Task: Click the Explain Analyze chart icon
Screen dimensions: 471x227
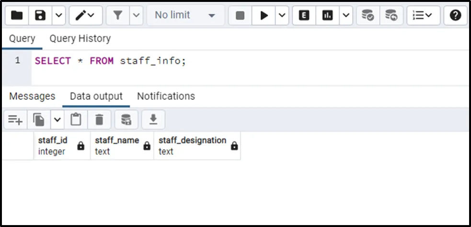Action: [x=328, y=15]
